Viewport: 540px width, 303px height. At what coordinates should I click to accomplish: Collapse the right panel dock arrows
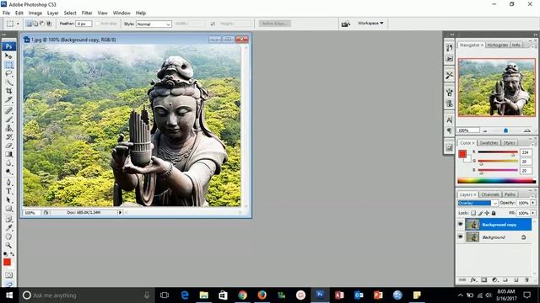pyautogui.click(x=536, y=35)
